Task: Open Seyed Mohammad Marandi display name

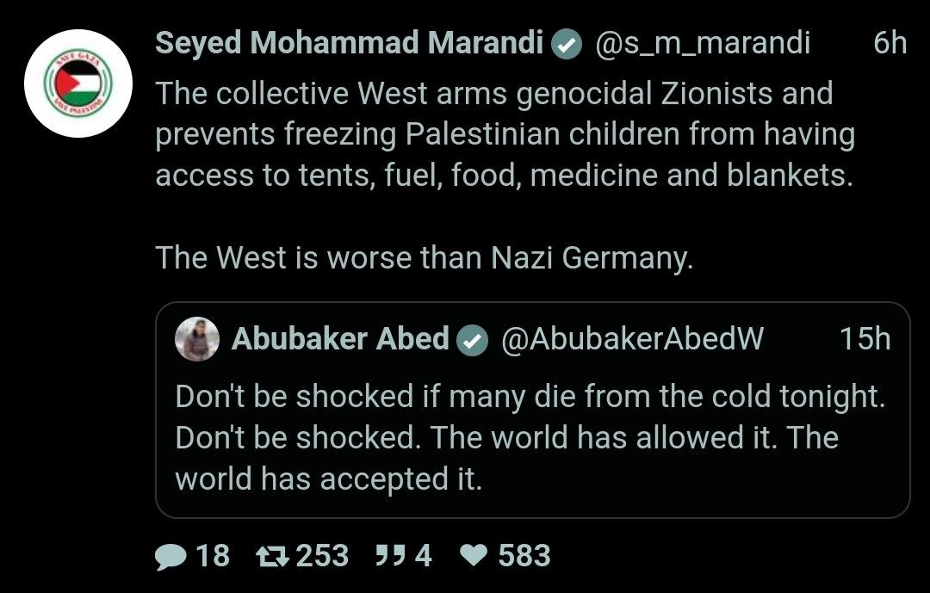Action: 349,43
